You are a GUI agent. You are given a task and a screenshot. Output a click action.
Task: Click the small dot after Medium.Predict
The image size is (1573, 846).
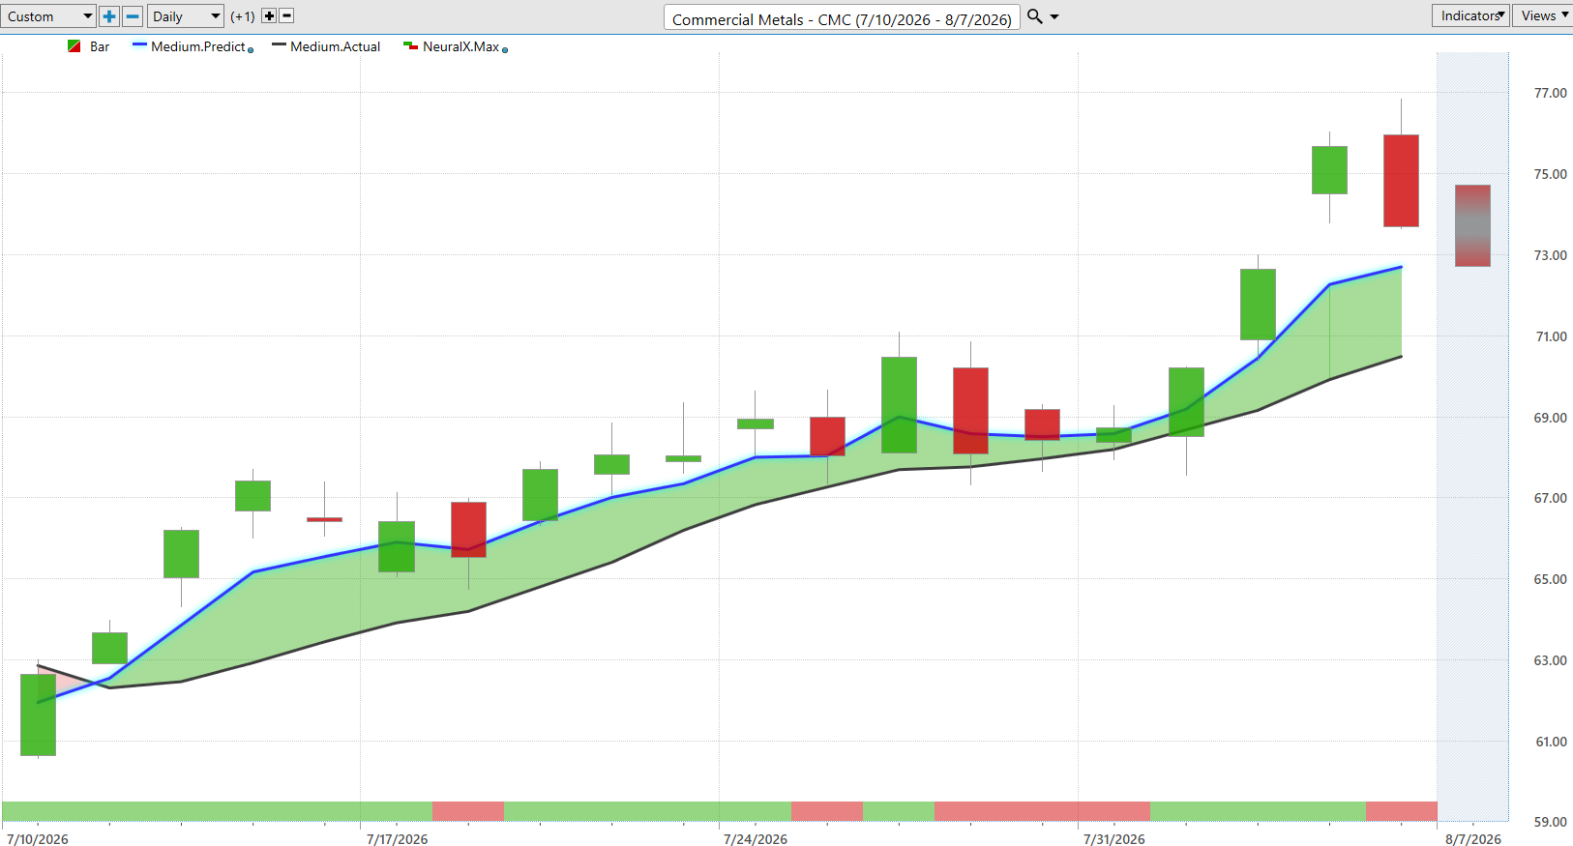coord(251,50)
